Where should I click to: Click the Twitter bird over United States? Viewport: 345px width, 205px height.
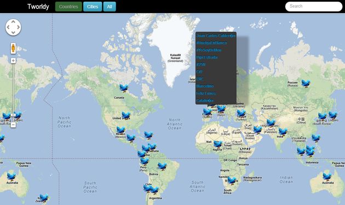point(126,115)
